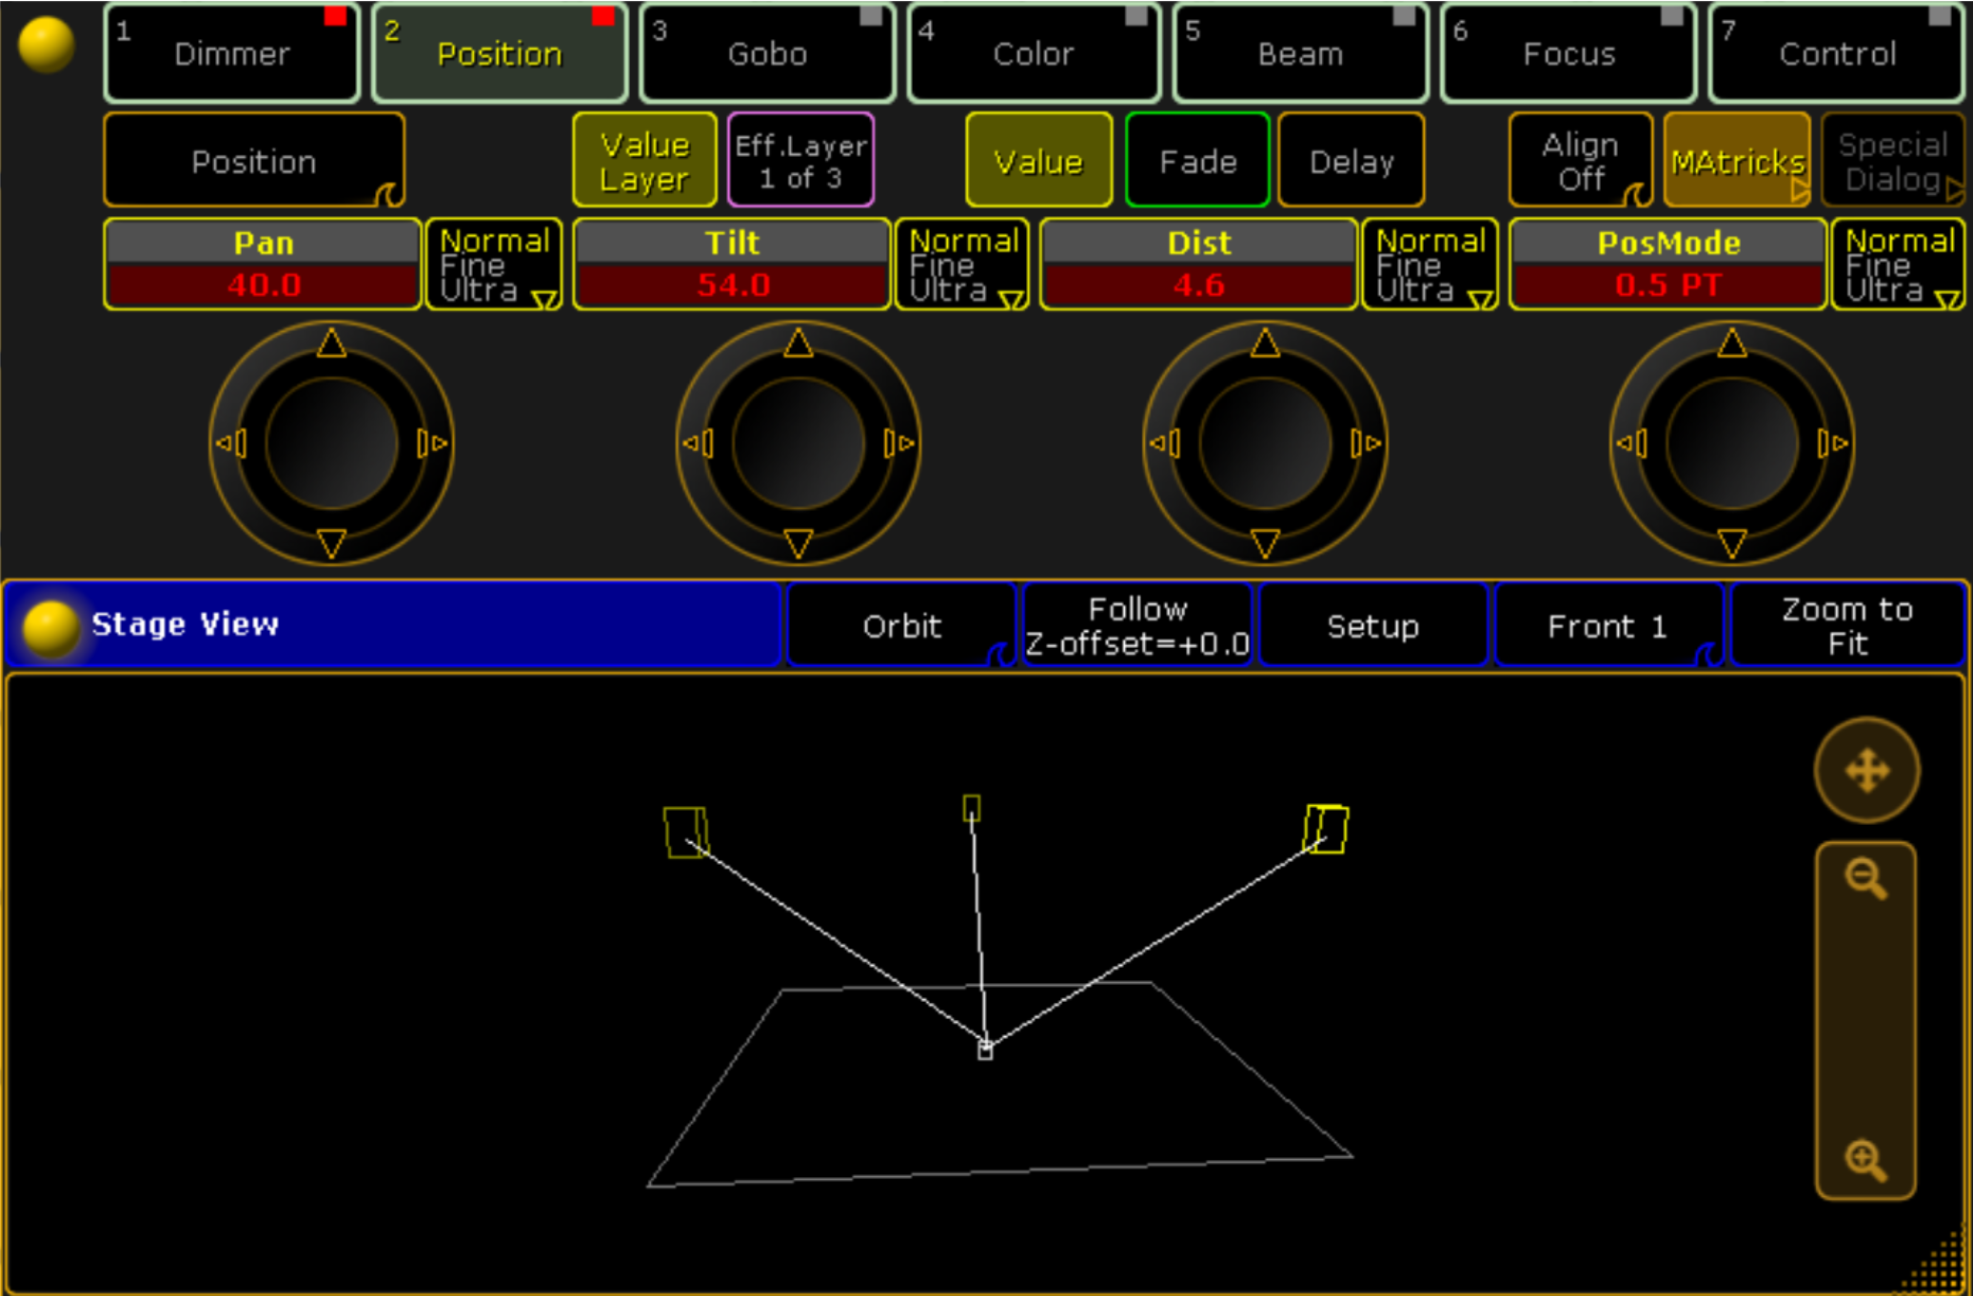Click the right arrow on the Dist encoder wheel
1973x1296 pixels.
1367,443
